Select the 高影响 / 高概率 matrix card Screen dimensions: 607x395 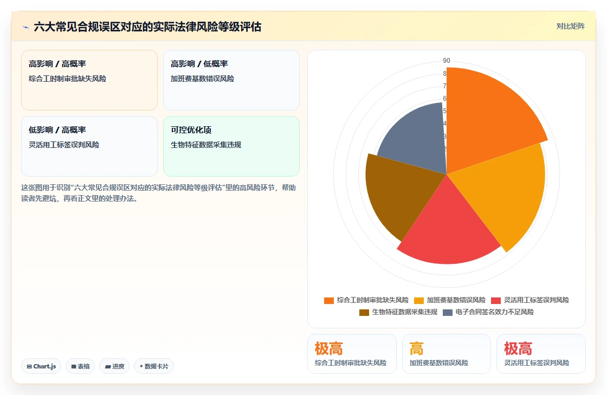pyautogui.click(x=89, y=80)
